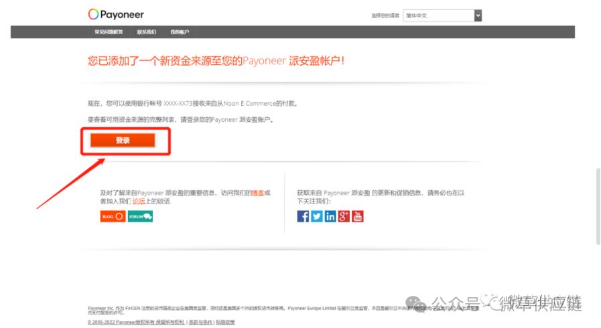
Task: Click the orange 登录 button
Action: click(123, 141)
